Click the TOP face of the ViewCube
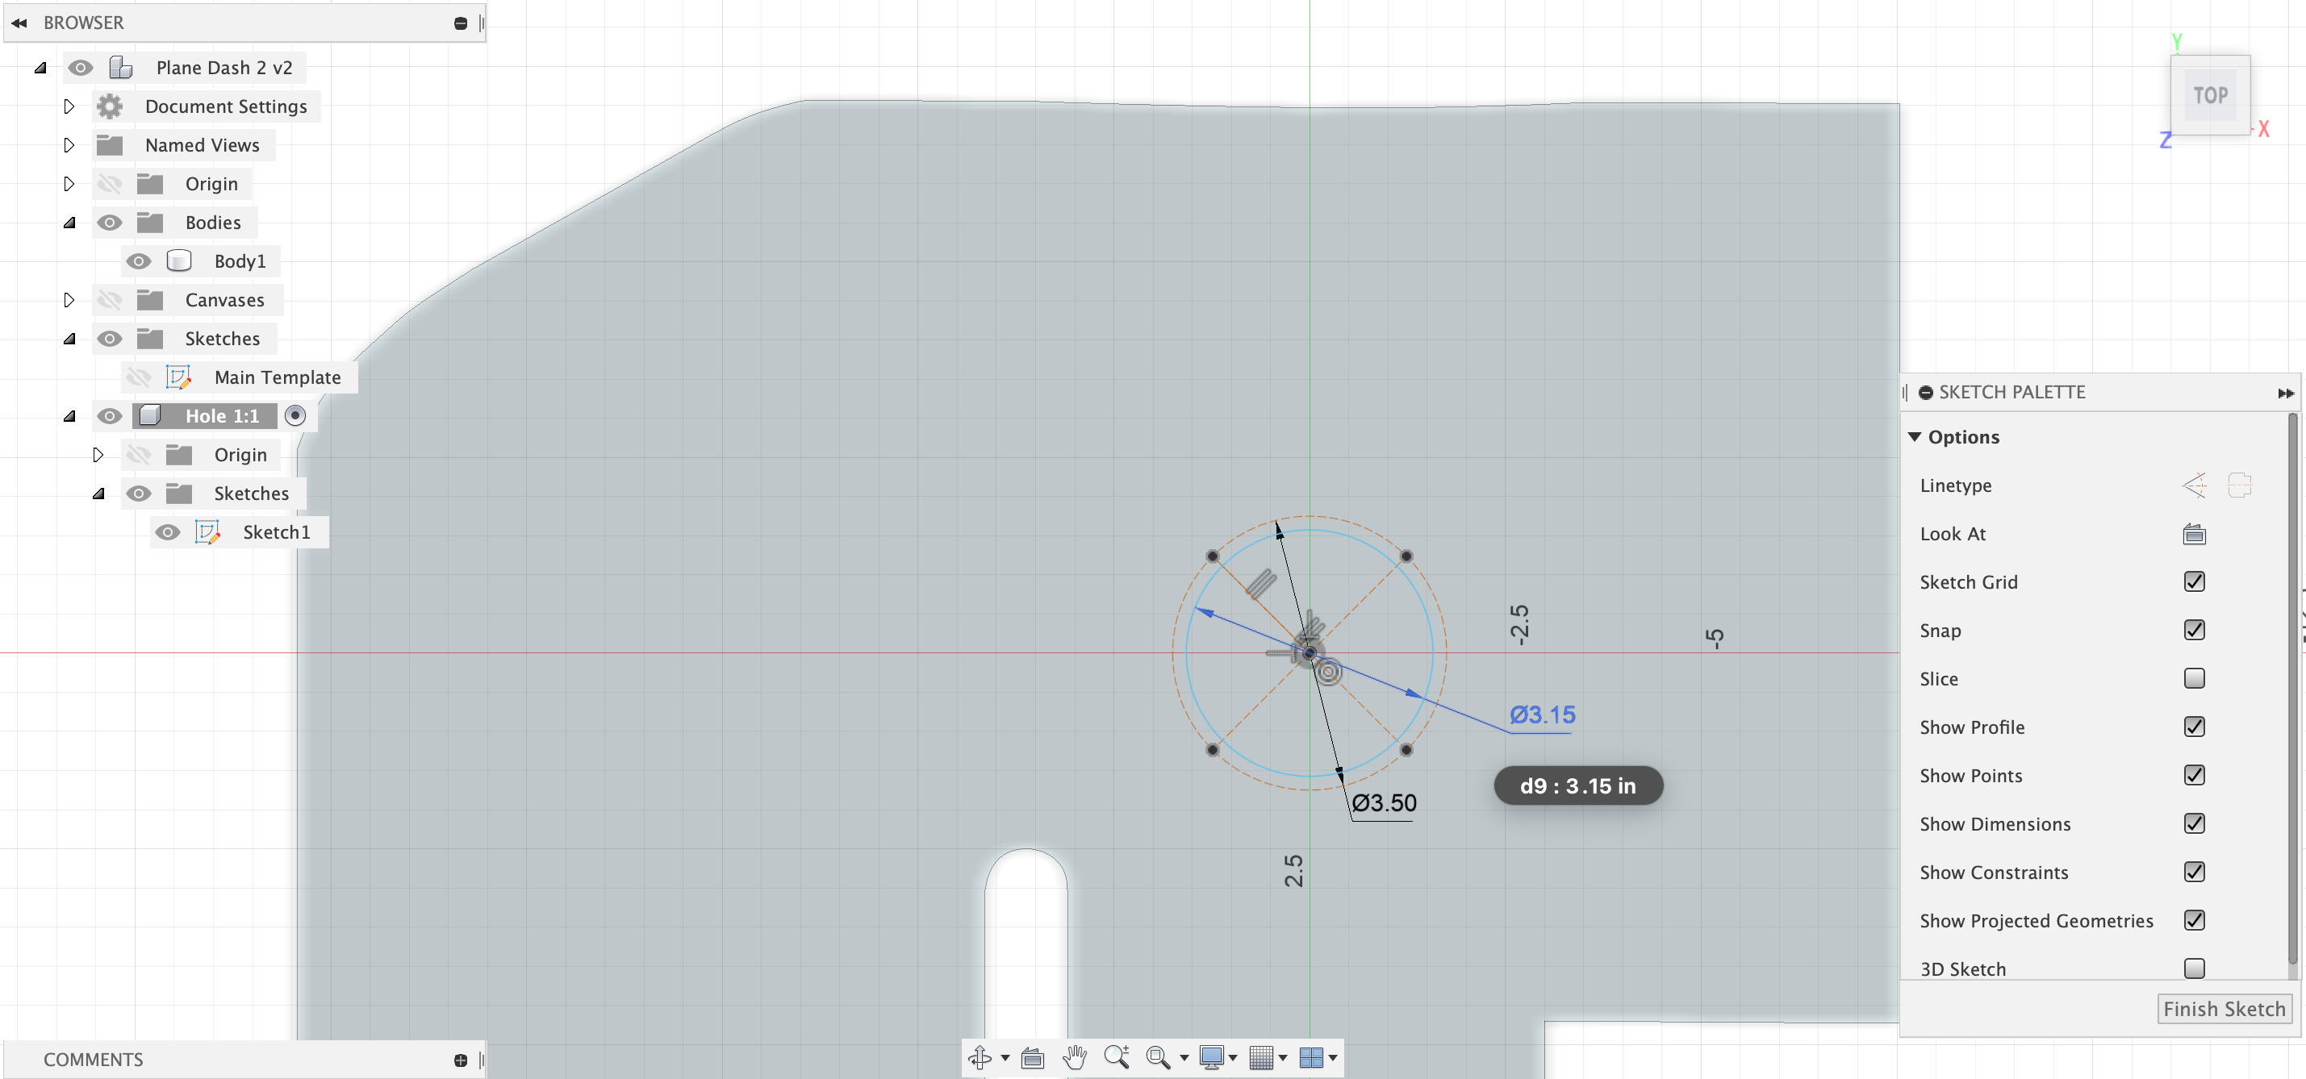This screenshot has height=1079, width=2306. pos(2210,95)
